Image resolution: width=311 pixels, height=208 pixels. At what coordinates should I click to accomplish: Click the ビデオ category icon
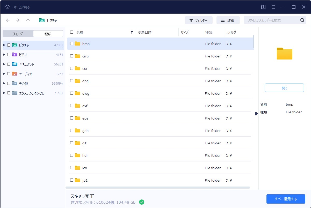(x=15, y=55)
